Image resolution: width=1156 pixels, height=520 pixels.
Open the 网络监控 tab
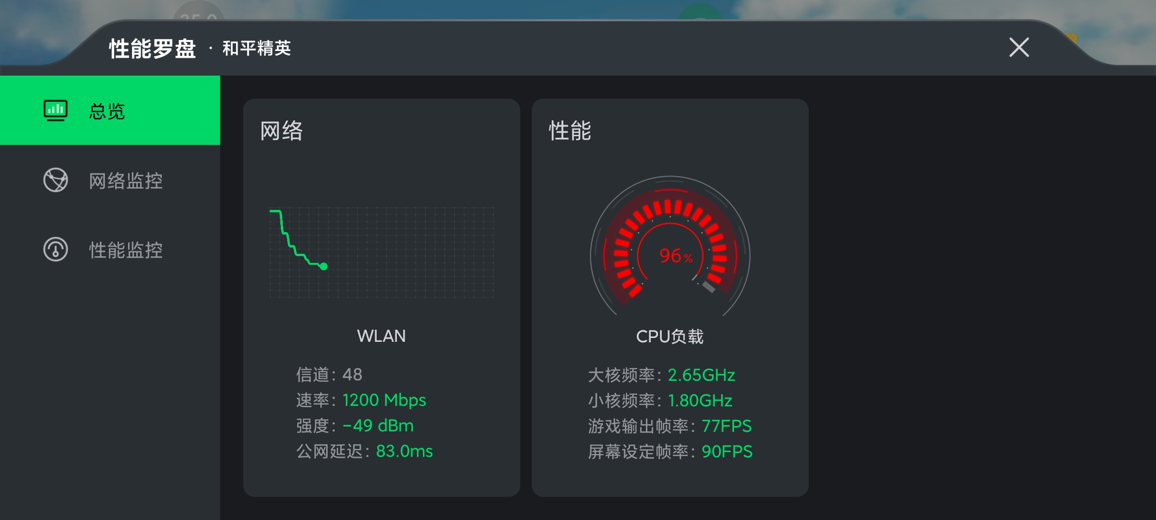(110, 180)
